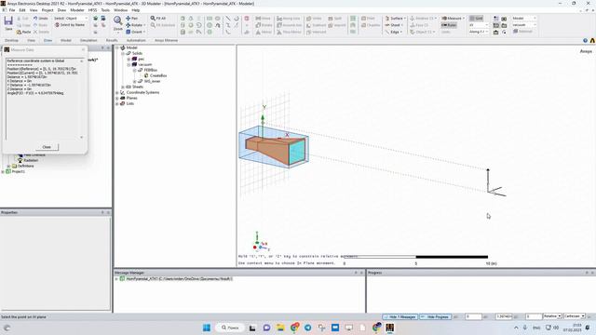596x335 pixels.
Task: Click the Surface tool in the ribbon
Action: pos(395,19)
